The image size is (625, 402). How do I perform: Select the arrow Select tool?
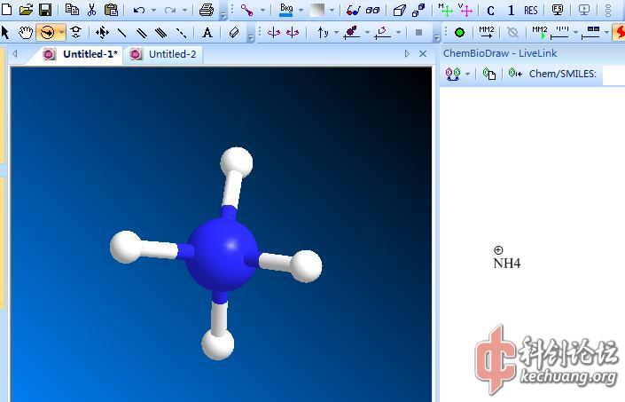[x=6, y=33]
